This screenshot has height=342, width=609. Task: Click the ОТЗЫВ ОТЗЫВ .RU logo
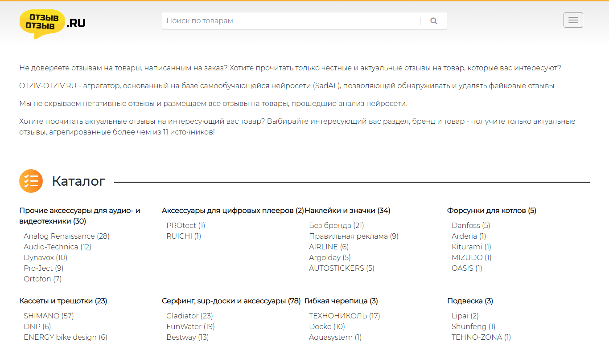click(x=53, y=24)
